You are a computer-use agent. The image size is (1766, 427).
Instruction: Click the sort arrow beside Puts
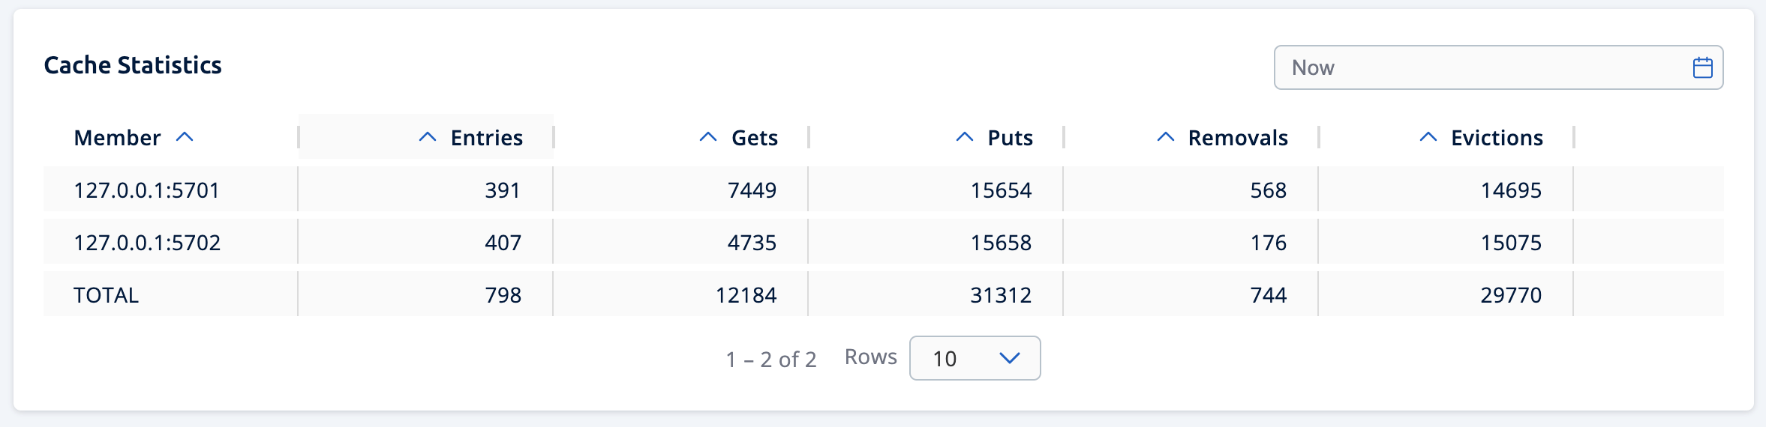click(x=965, y=137)
